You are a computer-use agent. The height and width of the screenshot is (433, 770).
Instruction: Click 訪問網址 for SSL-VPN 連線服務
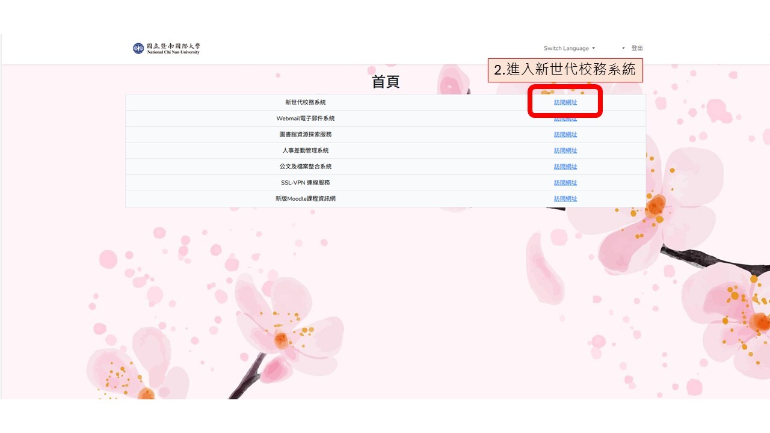(565, 182)
